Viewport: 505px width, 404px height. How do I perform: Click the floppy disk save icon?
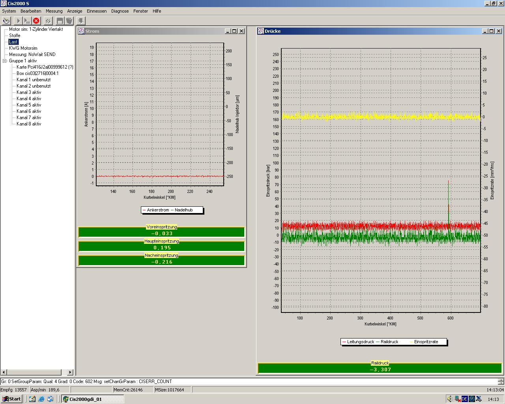(x=60, y=21)
